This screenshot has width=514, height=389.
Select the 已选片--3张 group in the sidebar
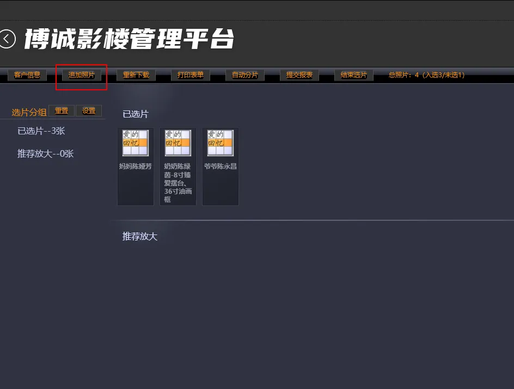pos(41,131)
